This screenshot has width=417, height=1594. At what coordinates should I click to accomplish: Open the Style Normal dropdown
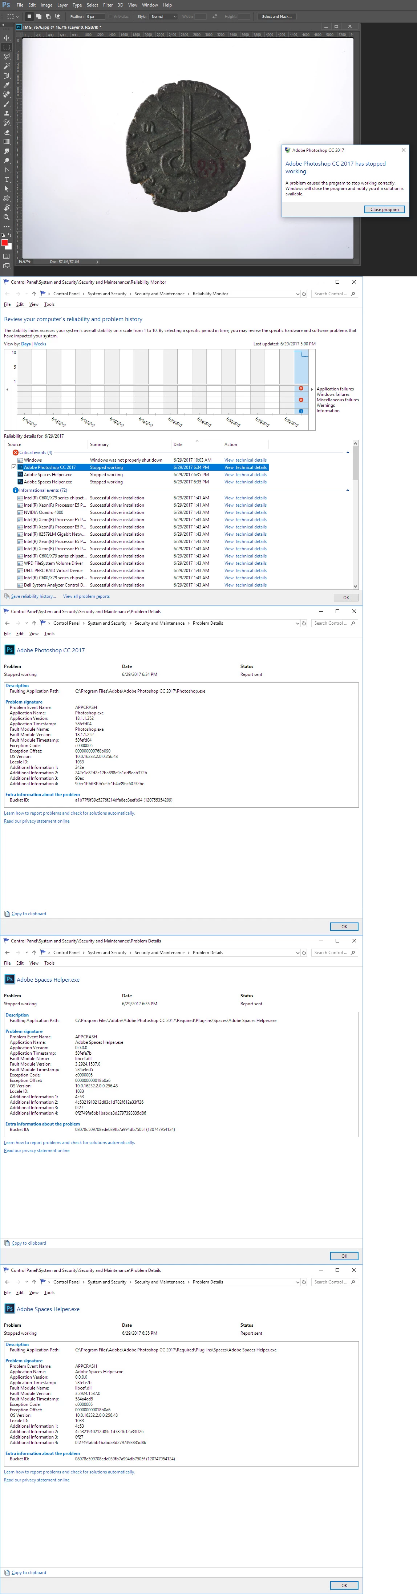tap(163, 17)
